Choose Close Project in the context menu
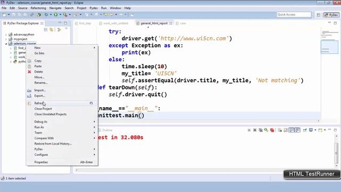This screenshot has width=341, height=192. pos(62,109)
